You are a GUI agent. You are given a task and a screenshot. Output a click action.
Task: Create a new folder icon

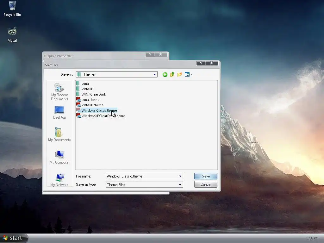point(180,74)
